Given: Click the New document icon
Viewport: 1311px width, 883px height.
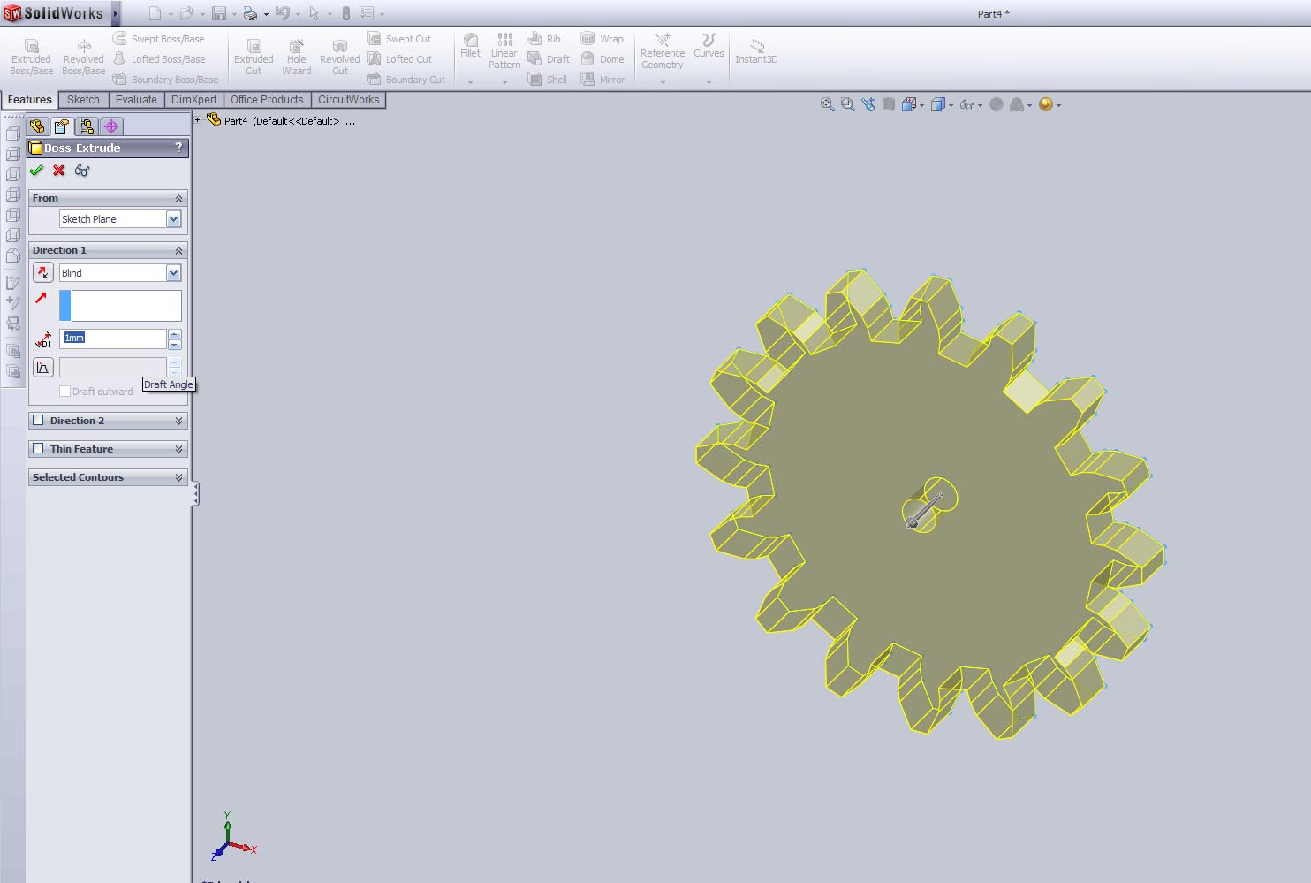Looking at the screenshot, I should [x=155, y=13].
